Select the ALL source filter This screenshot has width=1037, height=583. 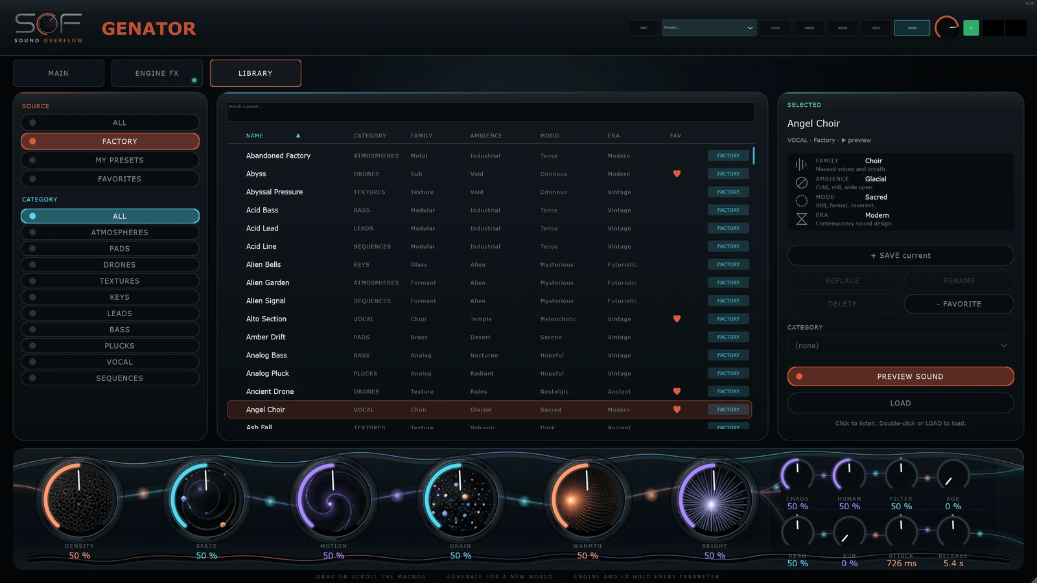(110, 122)
